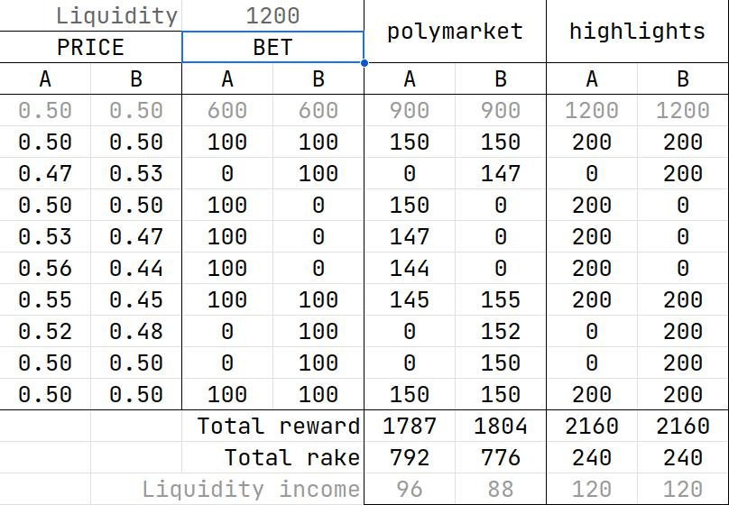Select the Liquidity income label cell
Image resolution: width=729 pixels, height=505 pixels.
(x=251, y=489)
